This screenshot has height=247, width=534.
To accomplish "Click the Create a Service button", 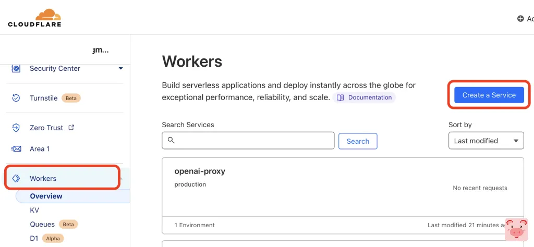I will (489, 95).
